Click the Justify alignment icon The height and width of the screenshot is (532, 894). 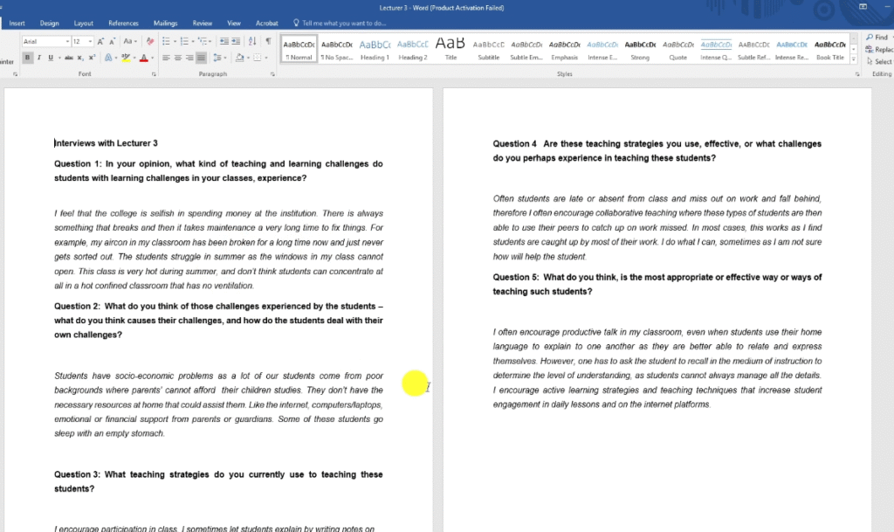coord(202,58)
